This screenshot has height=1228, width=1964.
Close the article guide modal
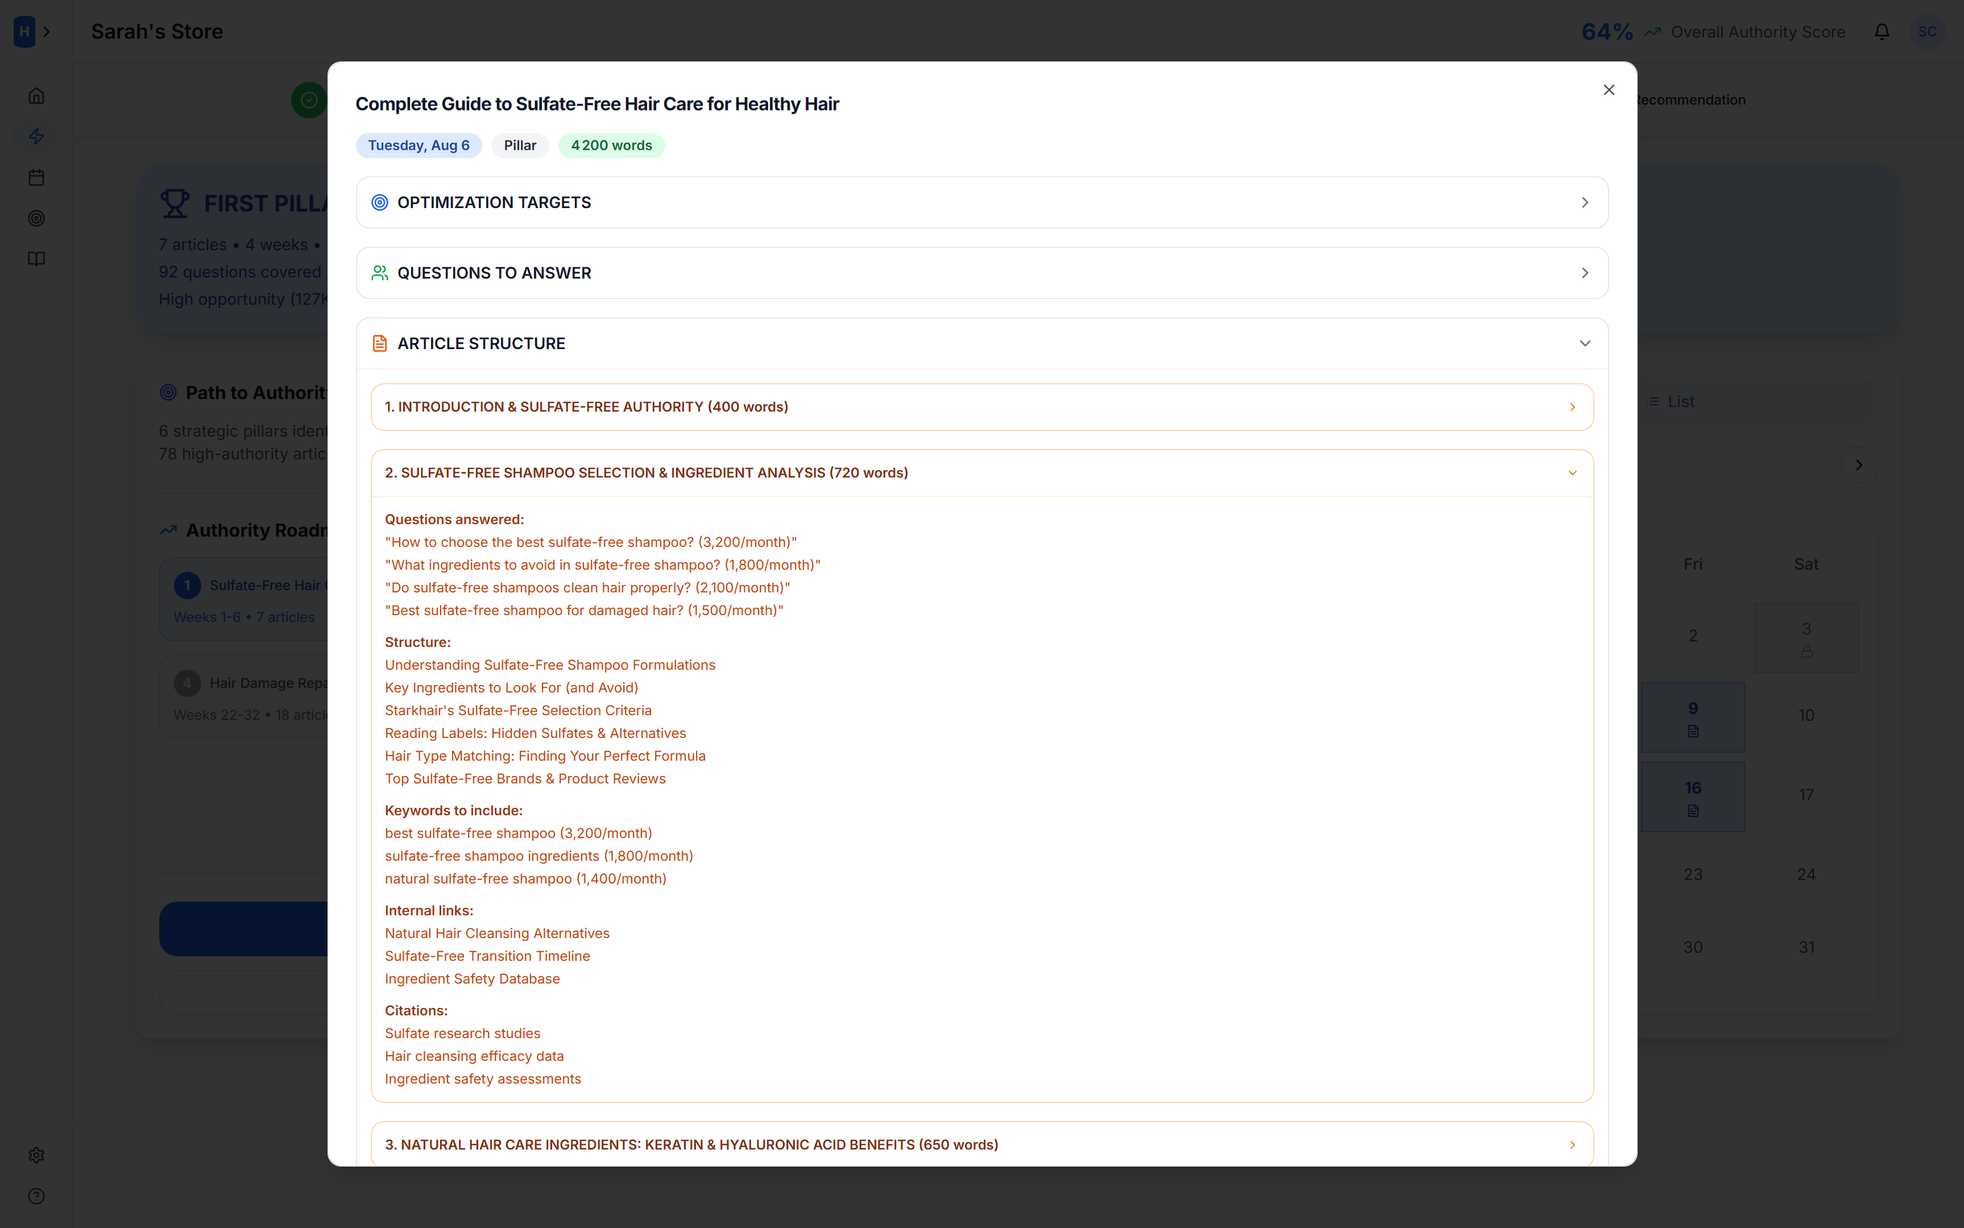[x=1608, y=90]
